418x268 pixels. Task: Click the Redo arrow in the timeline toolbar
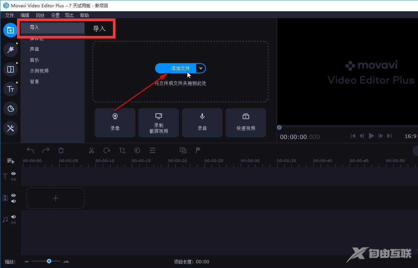(46, 150)
